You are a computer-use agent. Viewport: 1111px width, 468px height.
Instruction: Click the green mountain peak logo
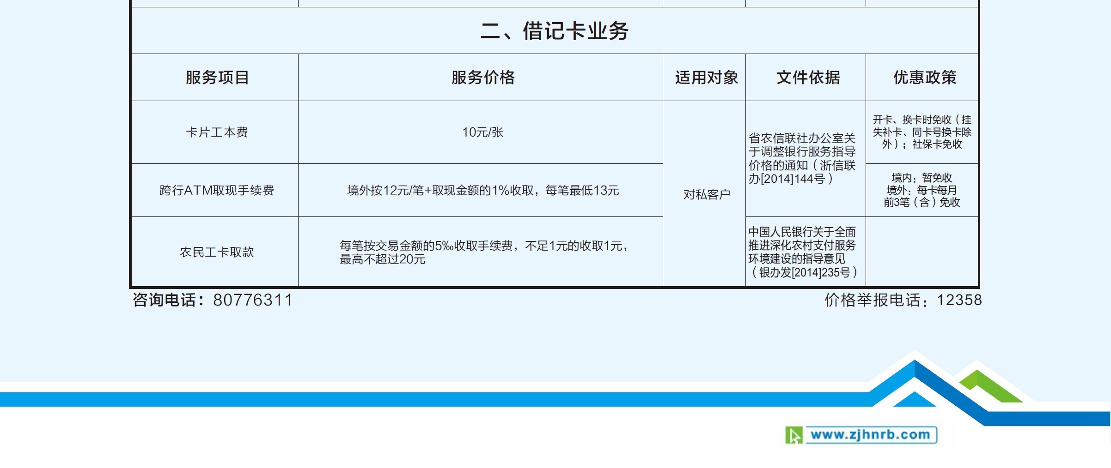pyautogui.click(x=989, y=386)
